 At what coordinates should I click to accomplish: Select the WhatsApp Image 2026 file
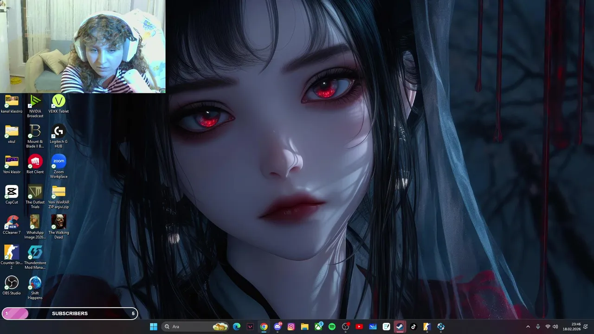pos(35,227)
